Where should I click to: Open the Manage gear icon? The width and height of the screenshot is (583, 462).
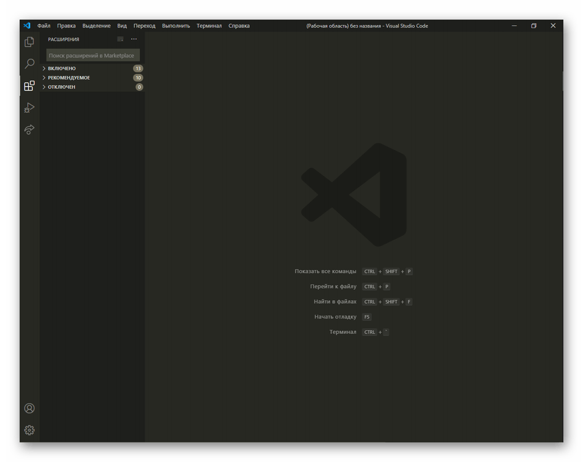29,430
